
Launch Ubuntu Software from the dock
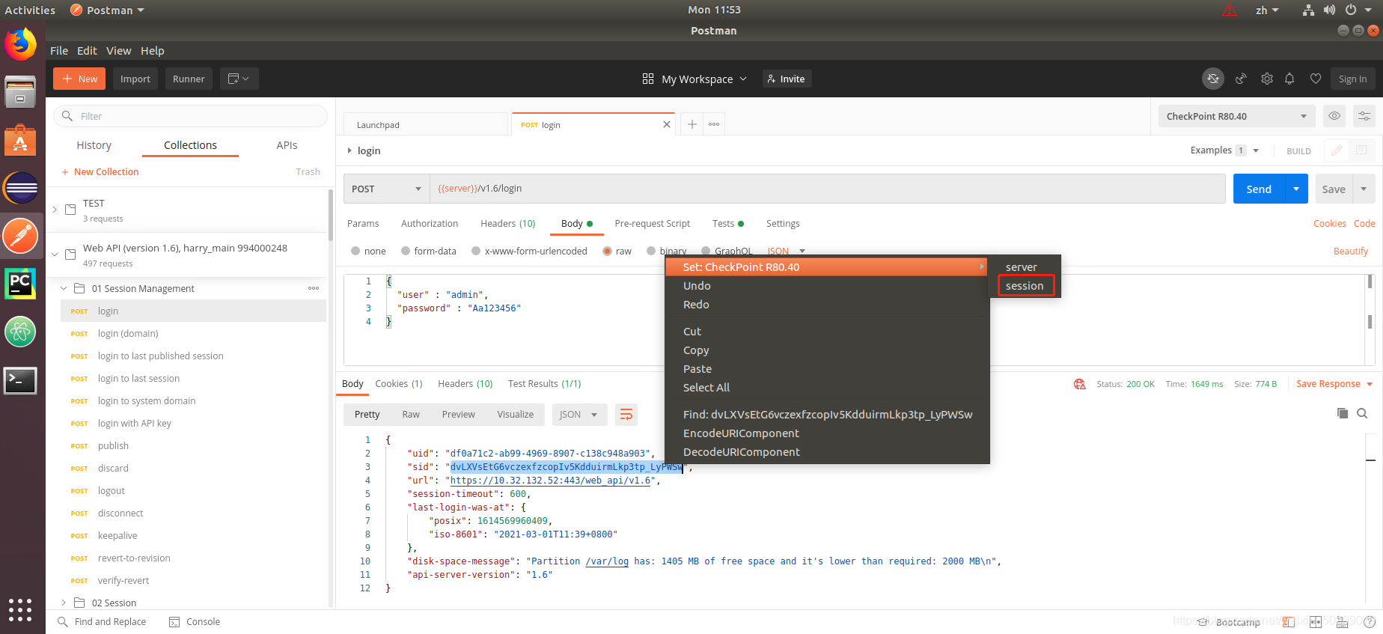click(x=20, y=140)
